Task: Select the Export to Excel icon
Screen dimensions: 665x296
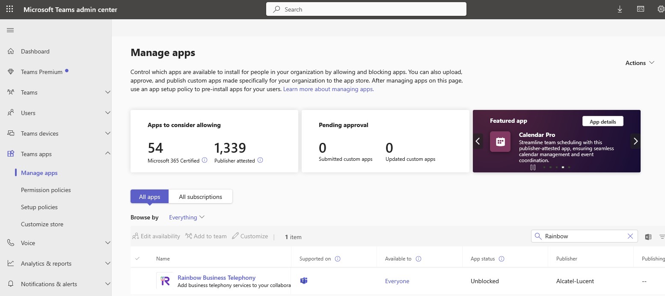Action: (x=648, y=237)
